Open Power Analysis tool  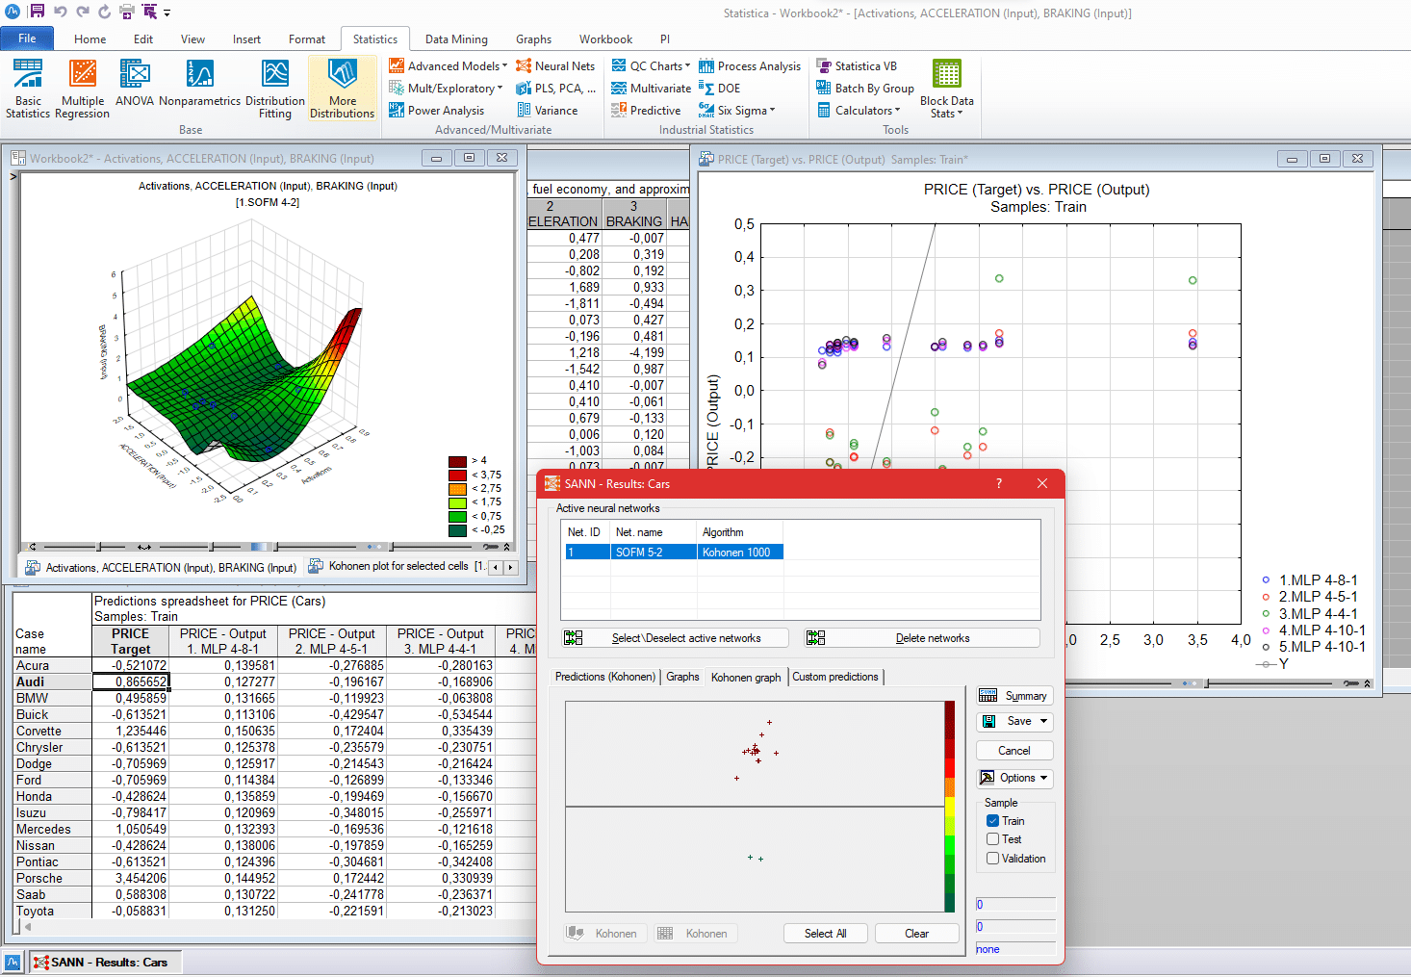coord(436,110)
